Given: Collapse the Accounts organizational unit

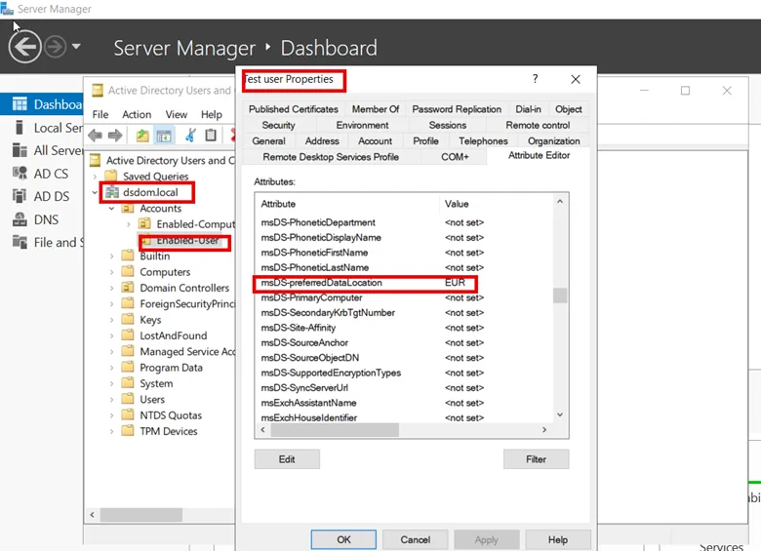Looking at the screenshot, I should (x=111, y=209).
